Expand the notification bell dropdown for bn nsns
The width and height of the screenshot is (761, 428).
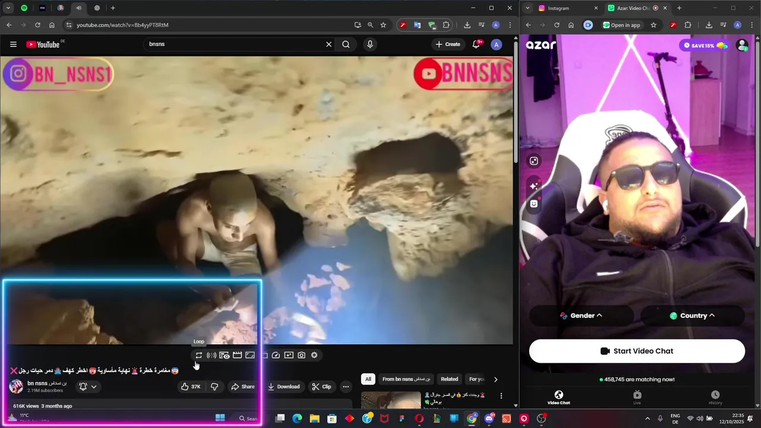tap(88, 386)
